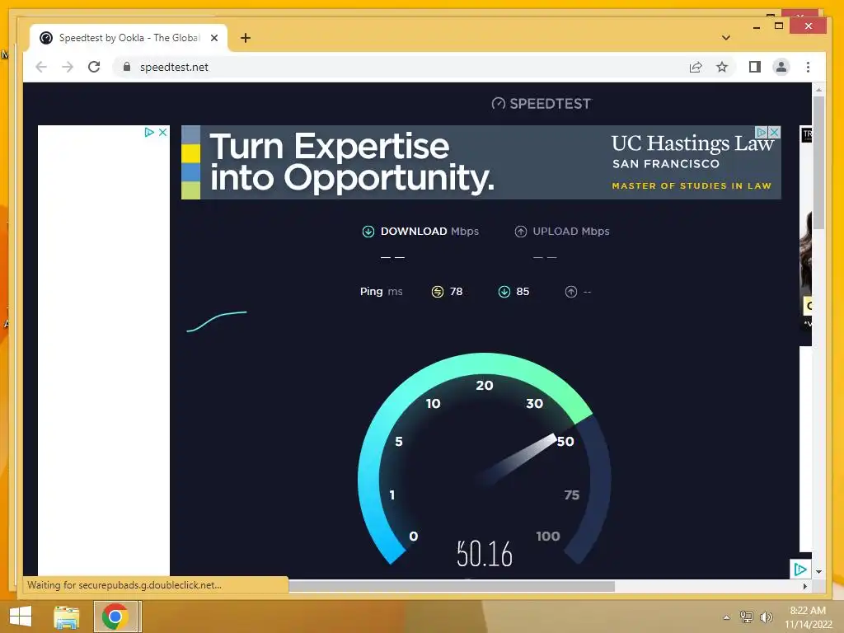Open a new browser tab
The width and height of the screenshot is (844, 633).
click(246, 38)
